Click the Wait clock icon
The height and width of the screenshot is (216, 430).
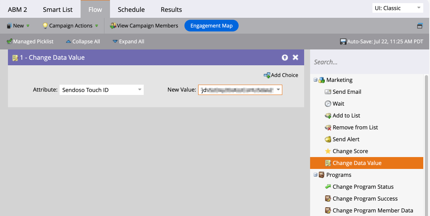tap(328, 104)
